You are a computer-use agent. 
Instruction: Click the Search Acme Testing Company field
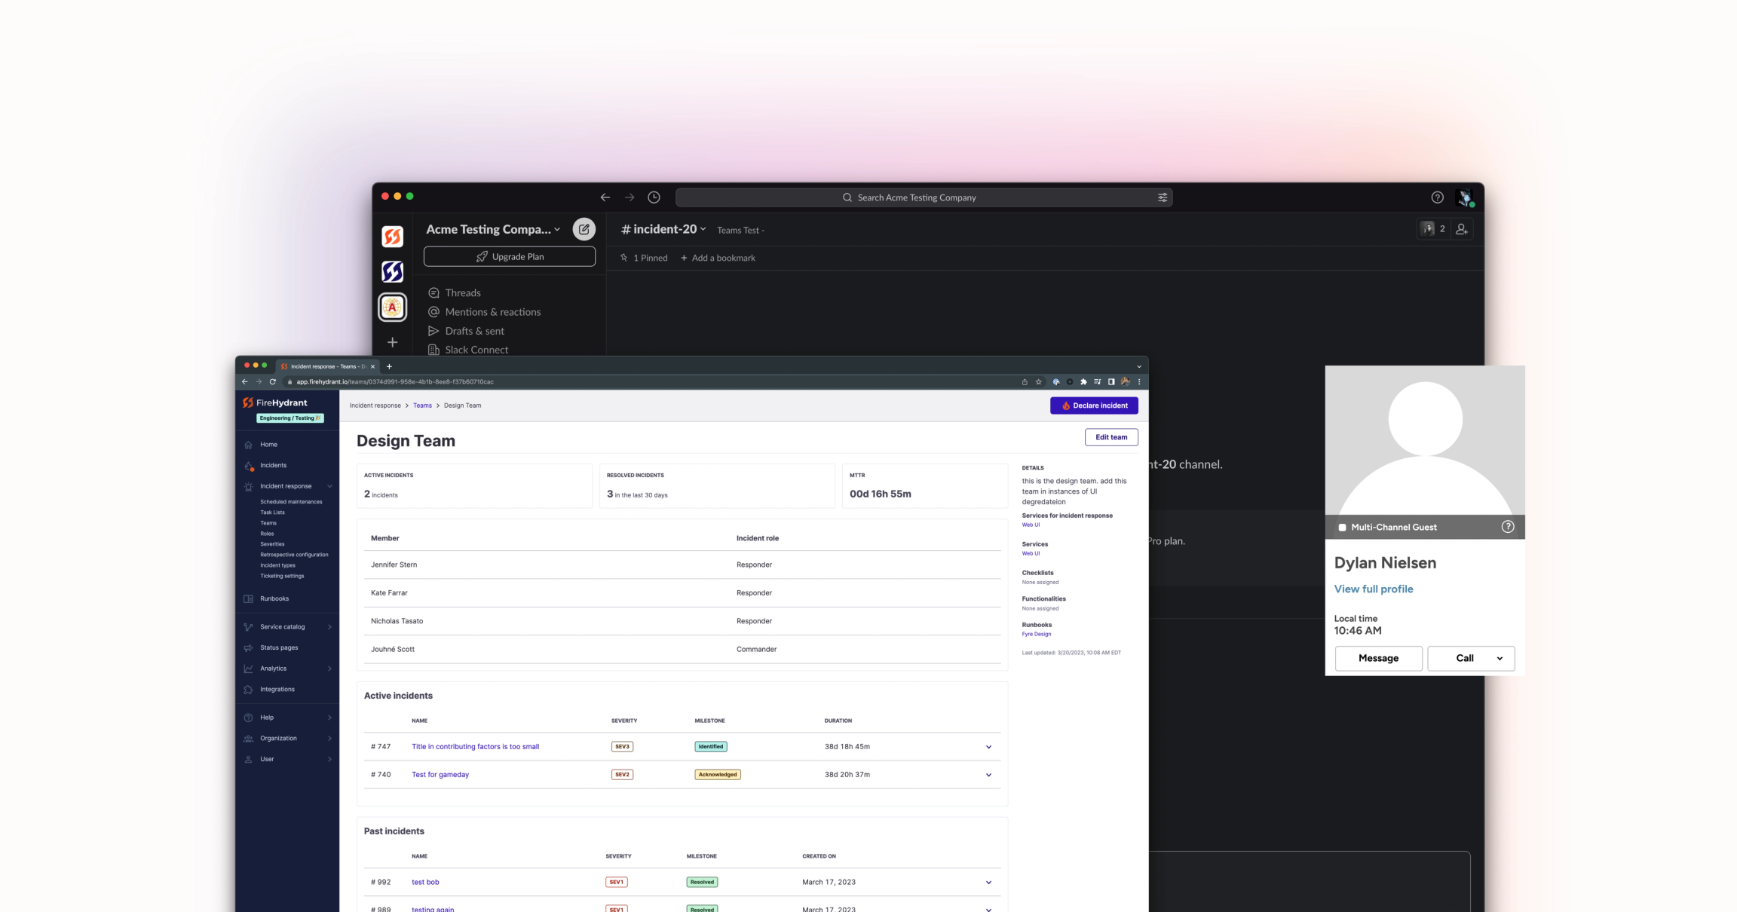[x=924, y=197]
